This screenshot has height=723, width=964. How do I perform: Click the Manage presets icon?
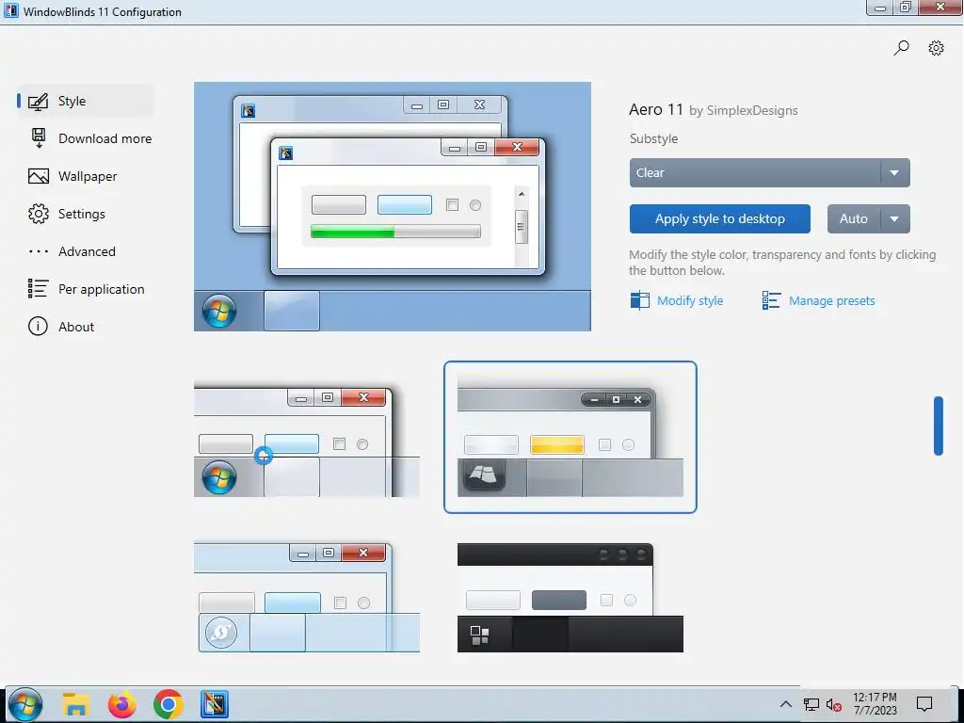tap(771, 300)
